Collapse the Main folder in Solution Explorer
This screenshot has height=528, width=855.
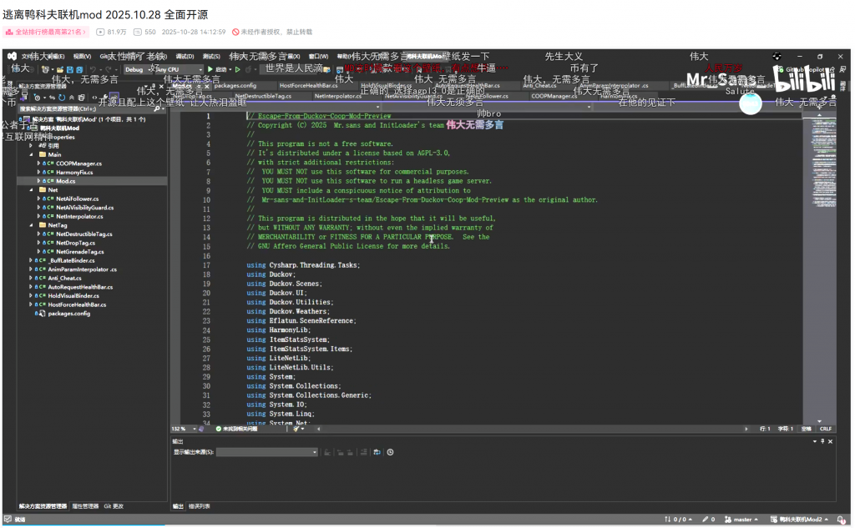pos(32,154)
